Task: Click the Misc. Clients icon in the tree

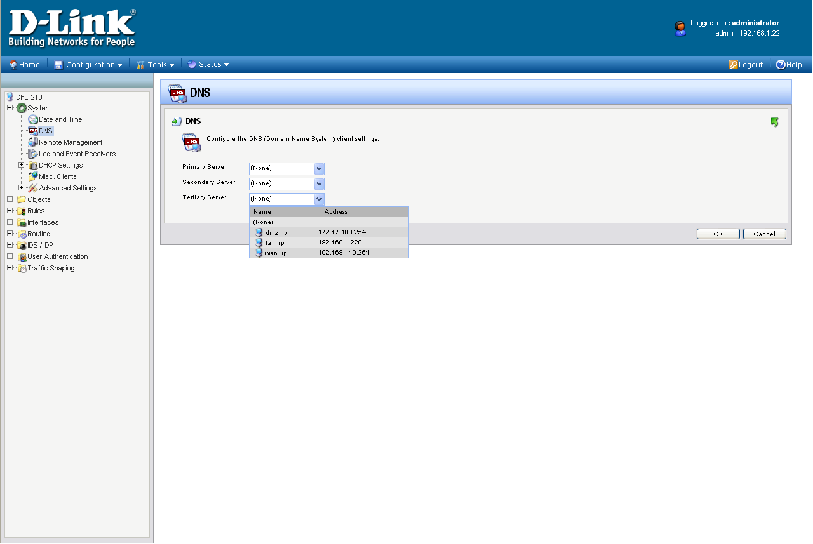Action: [33, 176]
